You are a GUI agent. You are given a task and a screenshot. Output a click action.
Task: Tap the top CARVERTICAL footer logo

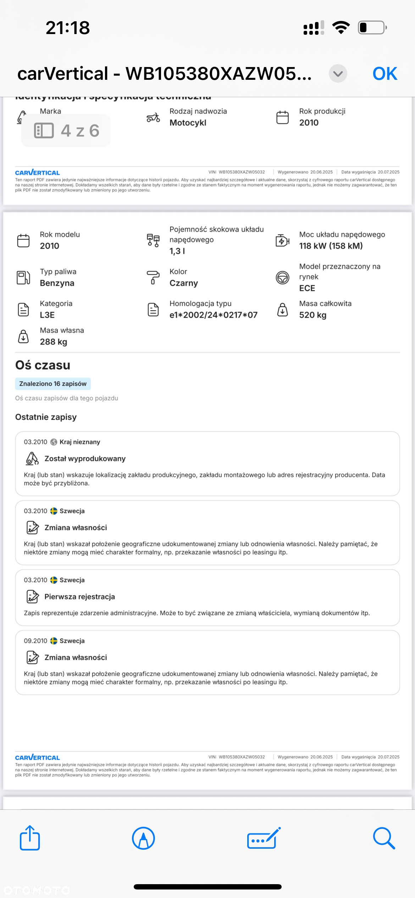38,173
